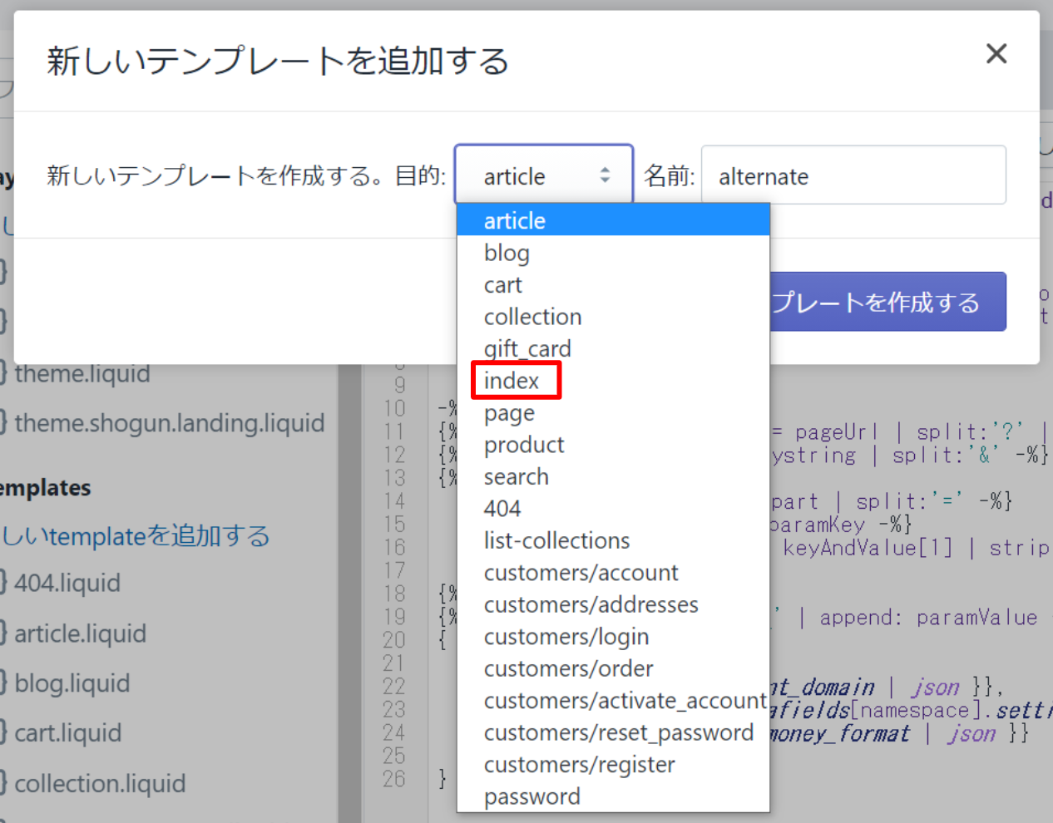Select password template type
1053x823 pixels.
[613, 796]
